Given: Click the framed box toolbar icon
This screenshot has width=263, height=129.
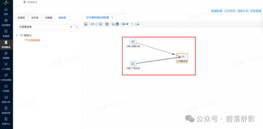Looking at the screenshot, I should (x=117, y=24).
